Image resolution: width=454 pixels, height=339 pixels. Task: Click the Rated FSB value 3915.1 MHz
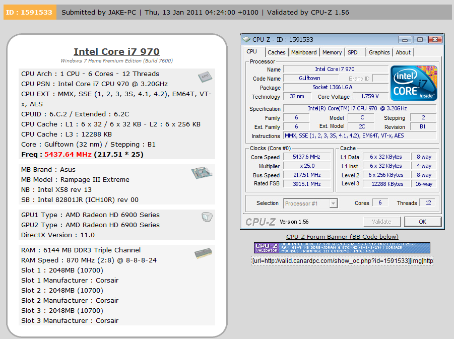(307, 184)
